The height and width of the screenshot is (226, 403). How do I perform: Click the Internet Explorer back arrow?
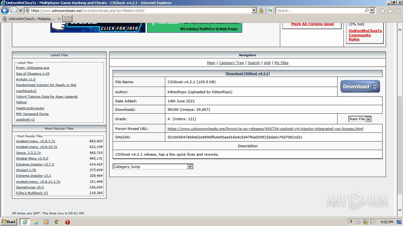click(x=5, y=11)
